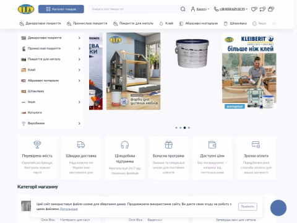Screen dimensions: 297x223
Task: Click the wallet icon for Доступні ціни
Action: [x=212, y=144]
